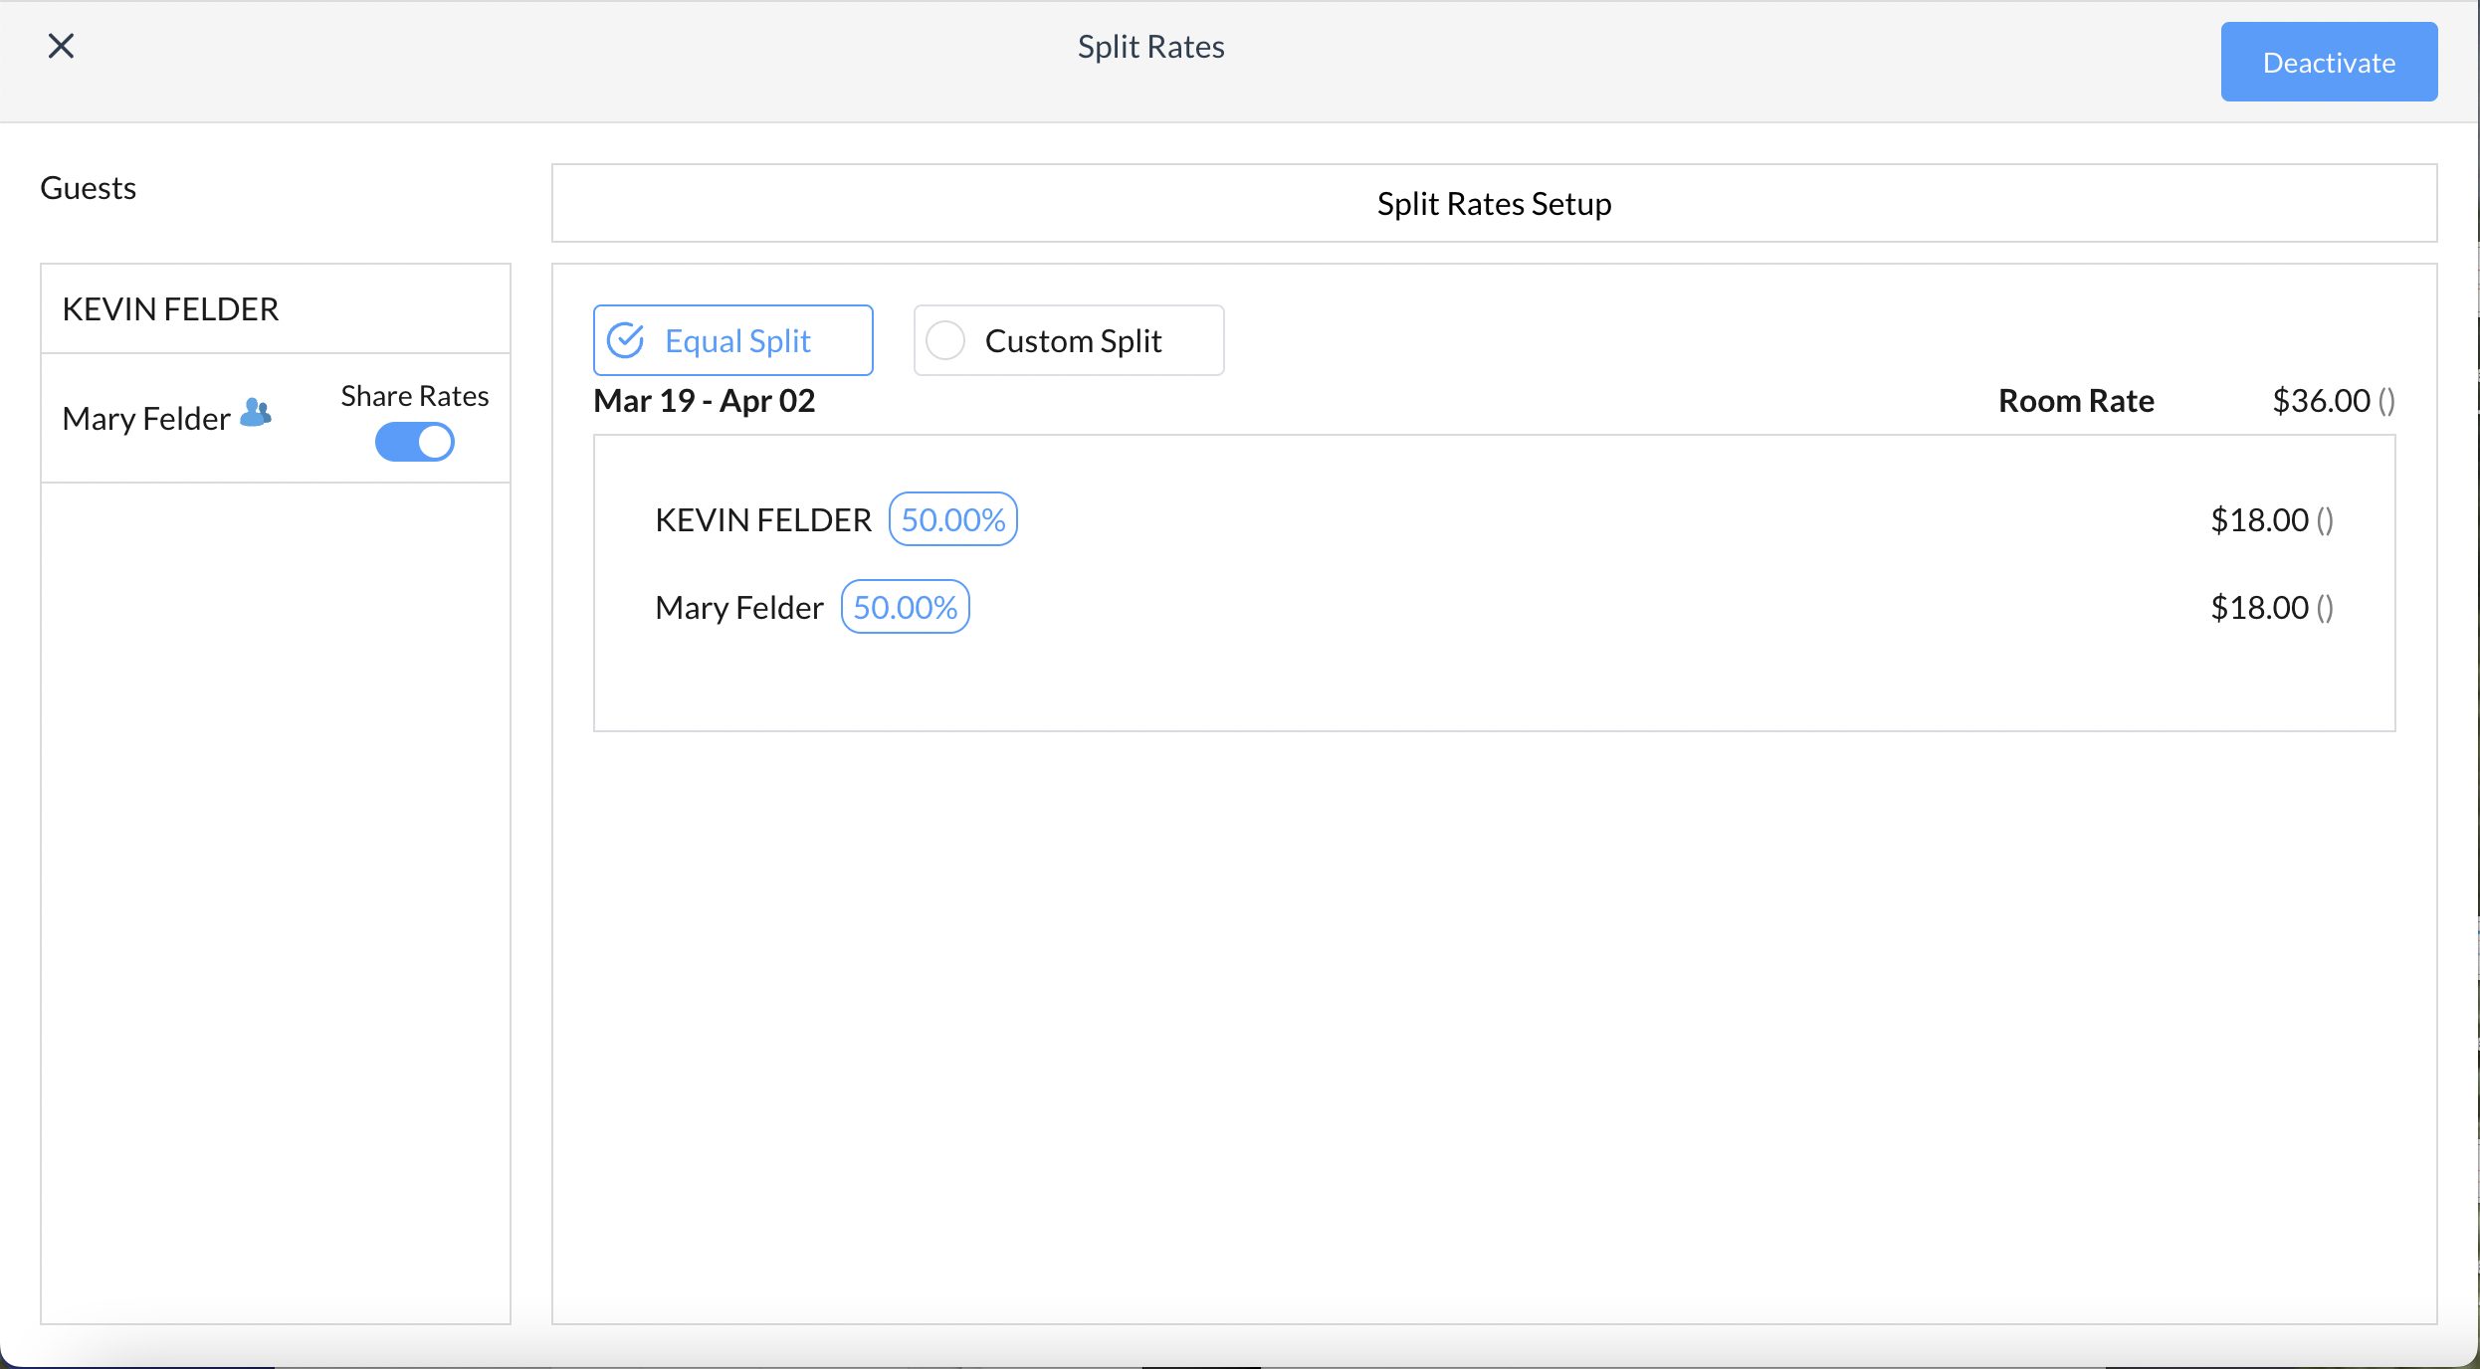Click the Deactivate button
The width and height of the screenshot is (2480, 1369).
click(2328, 62)
